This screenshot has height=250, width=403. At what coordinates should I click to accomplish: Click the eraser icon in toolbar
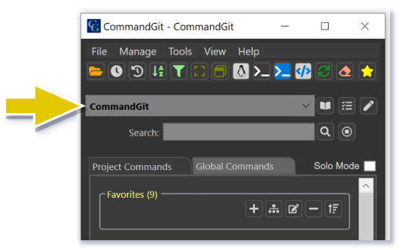345,71
